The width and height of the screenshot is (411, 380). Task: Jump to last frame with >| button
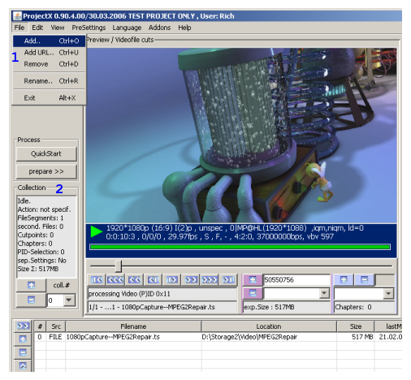(228, 280)
